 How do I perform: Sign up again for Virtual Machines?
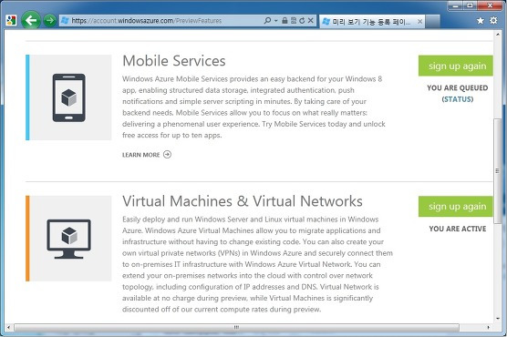[456, 206]
